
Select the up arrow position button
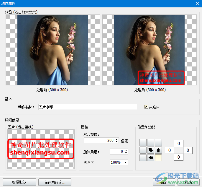(x=158, y=150)
